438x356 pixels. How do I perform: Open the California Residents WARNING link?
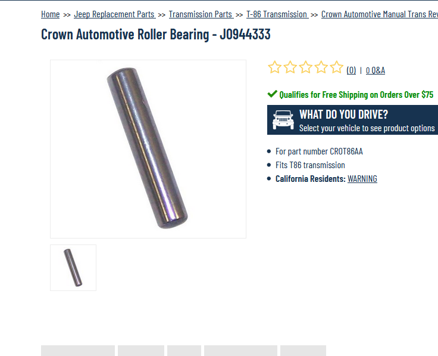point(362,178)
